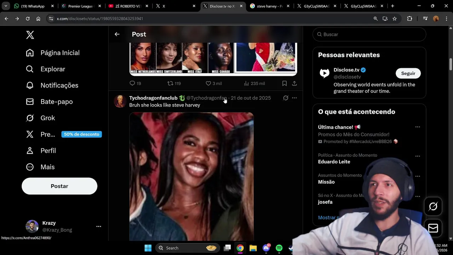Open site info icon in address bar
Image resolution: width=453 pixels, height=255 pixels.
click(x=51, y=18)
